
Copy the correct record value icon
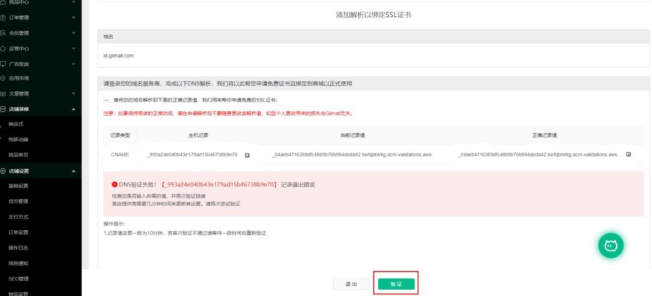pos(629,154)
